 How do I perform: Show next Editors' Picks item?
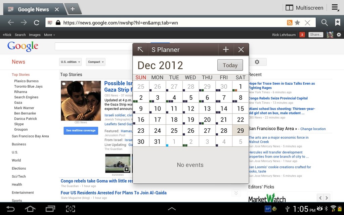click(x=327, y=198)
